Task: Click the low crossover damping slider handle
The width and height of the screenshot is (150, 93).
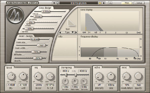Action: point(66,75)
